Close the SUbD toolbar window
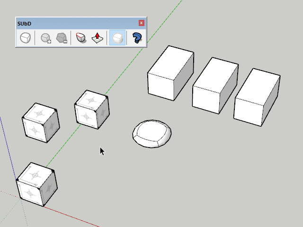Image resolution: width=303 pixels, height=227 pixels. pos(141,23)
